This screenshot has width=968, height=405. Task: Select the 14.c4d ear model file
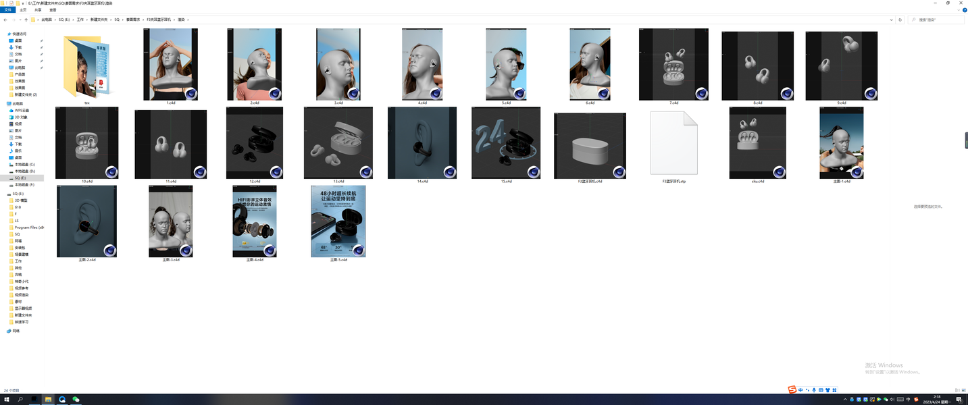click(422, 143)
